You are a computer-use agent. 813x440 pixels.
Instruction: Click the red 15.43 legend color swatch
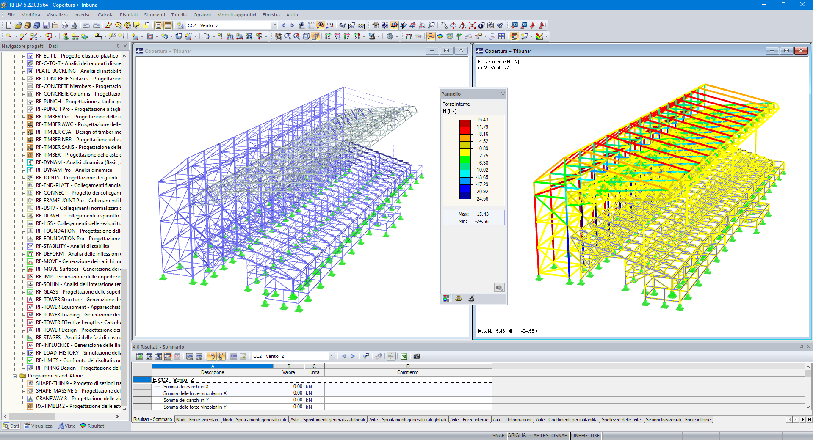tap(465, 124)
